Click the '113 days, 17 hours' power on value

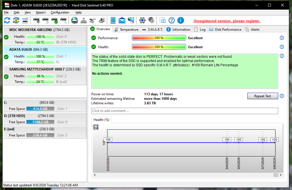[x=158, y=94]
